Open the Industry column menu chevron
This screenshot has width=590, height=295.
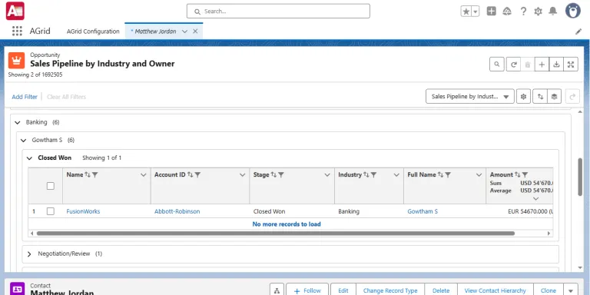pyautogui.click(x=396, y=175)
